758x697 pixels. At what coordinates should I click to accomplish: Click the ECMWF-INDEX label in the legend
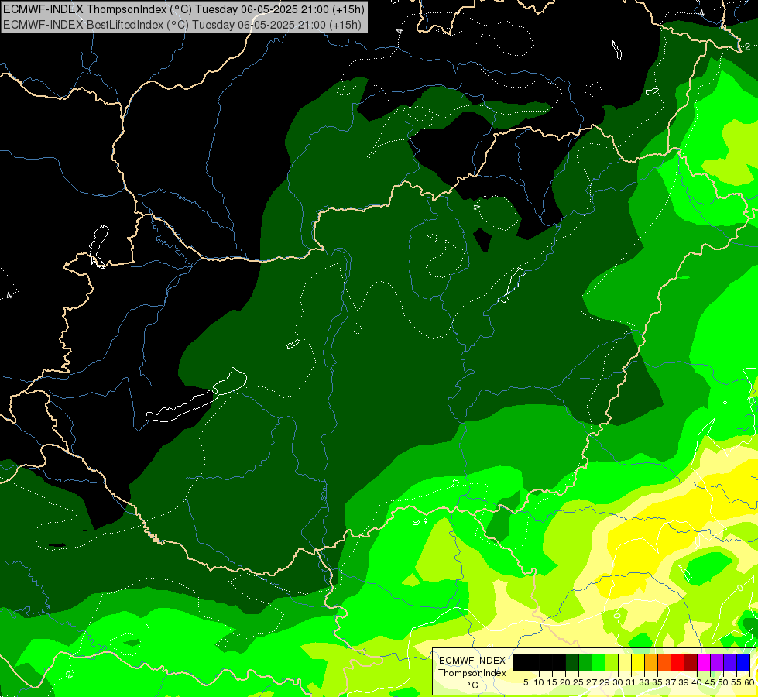[472, 661]
